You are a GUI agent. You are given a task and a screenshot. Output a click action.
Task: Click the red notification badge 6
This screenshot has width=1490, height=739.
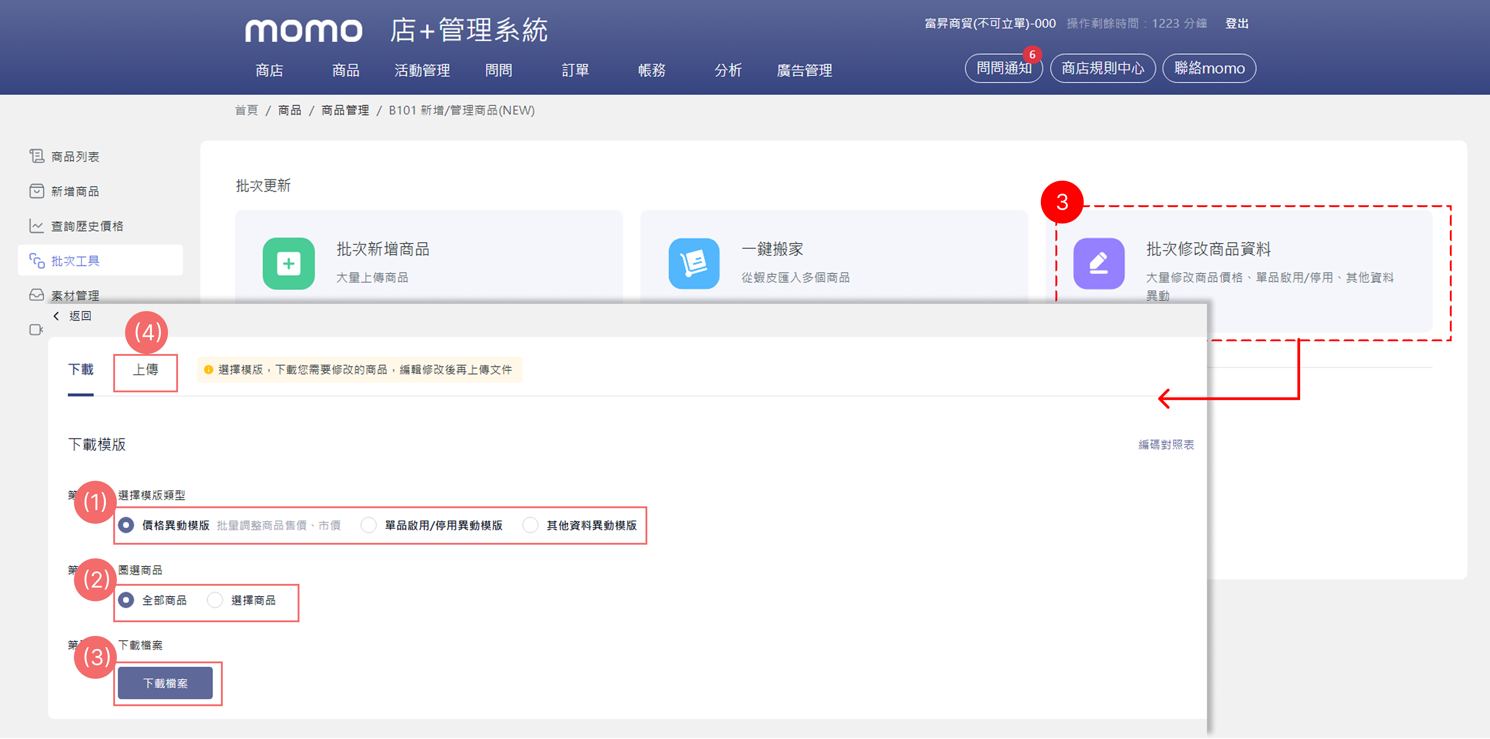(1032, 54)
